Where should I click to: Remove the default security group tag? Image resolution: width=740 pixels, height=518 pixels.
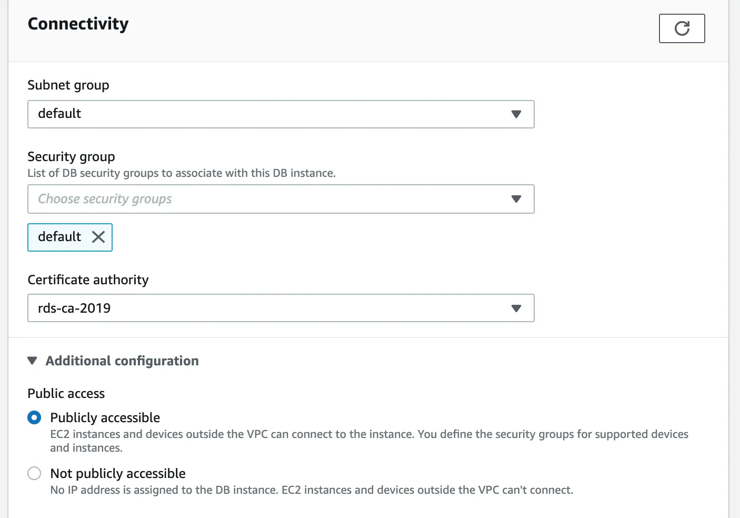point(98,237)
